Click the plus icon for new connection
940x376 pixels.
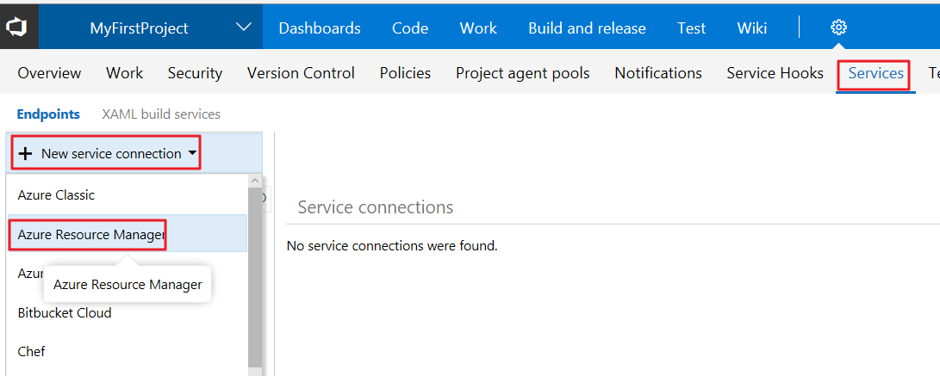pos(26,154)
